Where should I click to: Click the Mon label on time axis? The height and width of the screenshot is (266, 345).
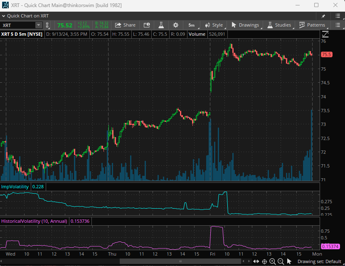[317, 254]
